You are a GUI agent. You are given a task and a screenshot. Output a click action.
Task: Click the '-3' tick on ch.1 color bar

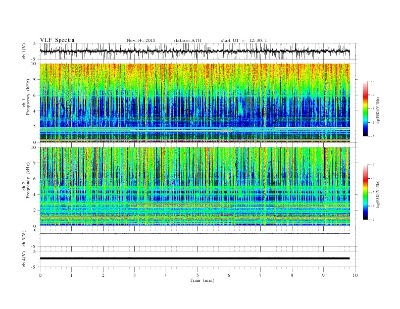(x=373, y=81)
